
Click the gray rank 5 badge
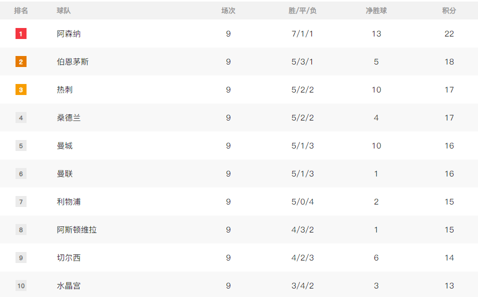pyautogui.click(x=21, y=146)
